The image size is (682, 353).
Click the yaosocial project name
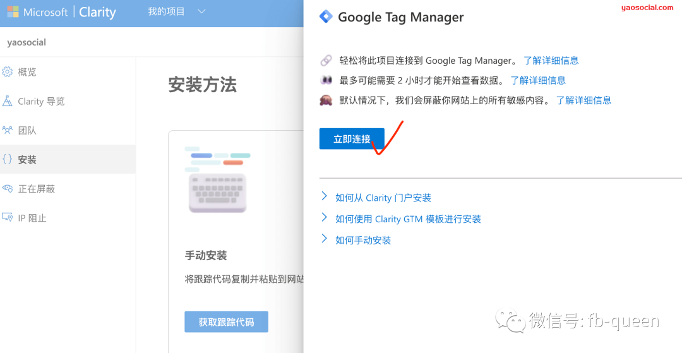(x=27, y=42)
